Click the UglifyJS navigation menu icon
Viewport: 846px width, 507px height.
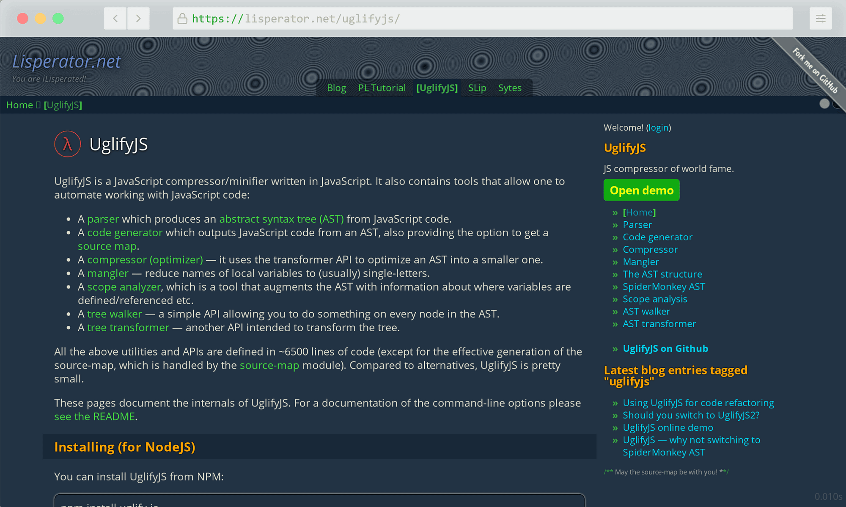click(x=437, y=88)
